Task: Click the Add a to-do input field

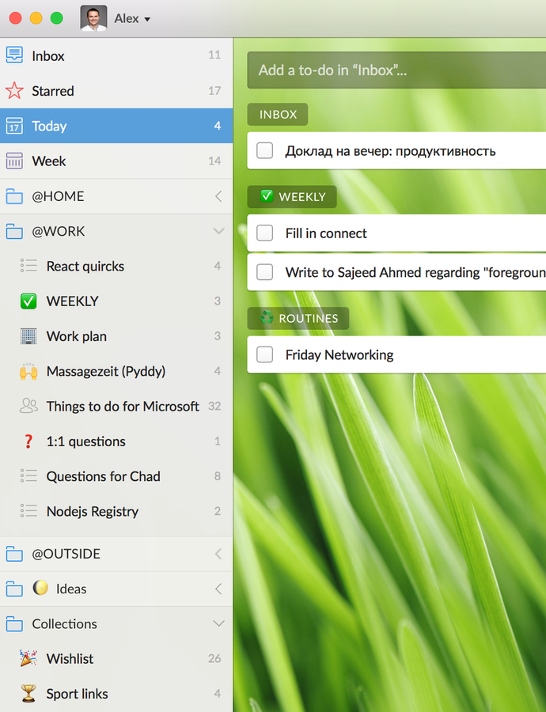Action: [x=396, y=70]
